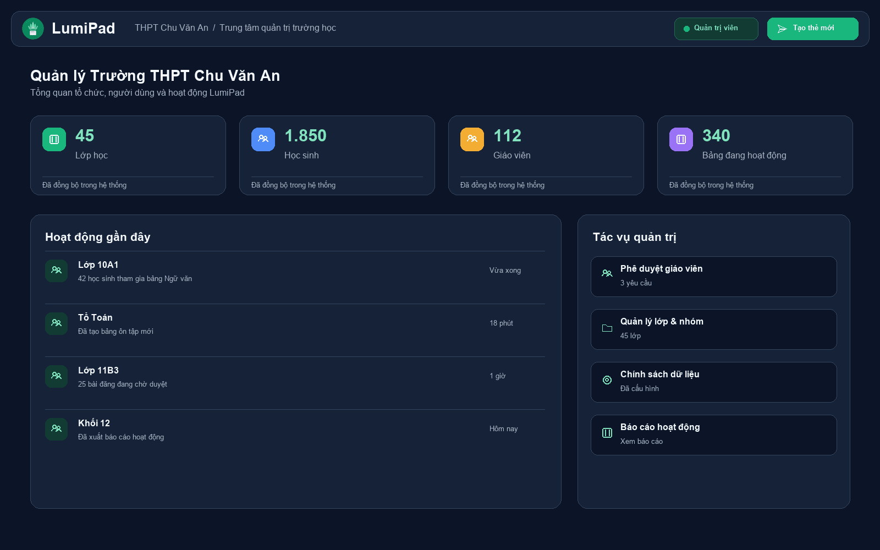The height and width of the screenshot is (550, 880).
Task: Click the 1 giờ timestamp
Action: click(498, 376)
